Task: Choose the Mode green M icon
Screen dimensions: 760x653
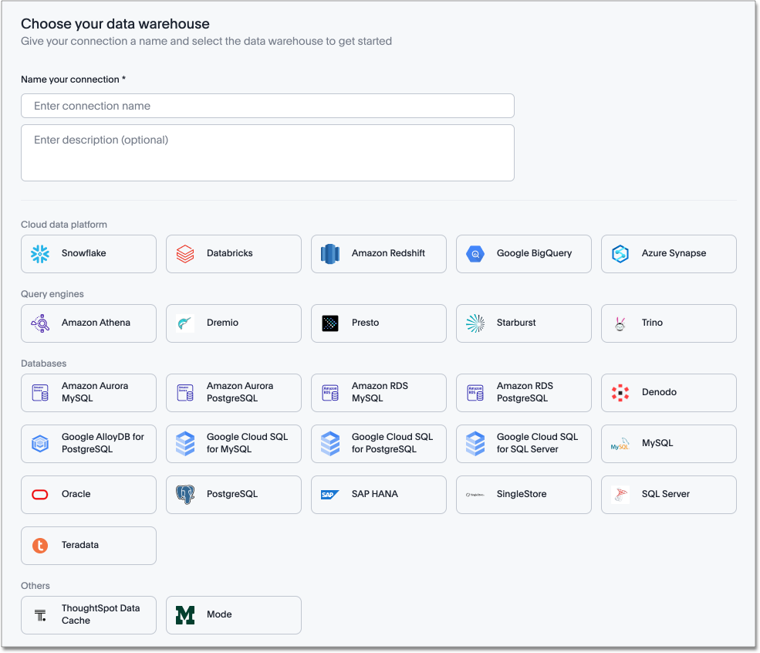Action: [185, 615]
